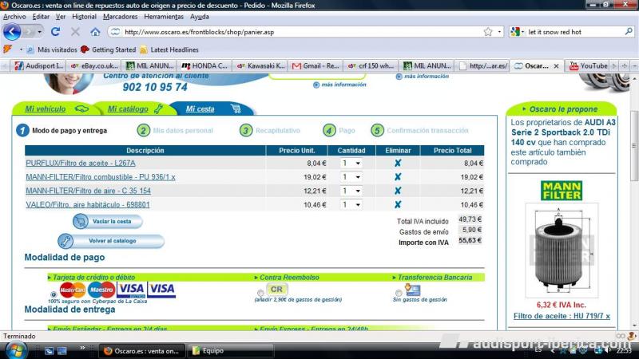The image size is (639, 359).
Task: Remove MANN-FILTER Filtro de aire with X icon
Action: pos(398,191)
